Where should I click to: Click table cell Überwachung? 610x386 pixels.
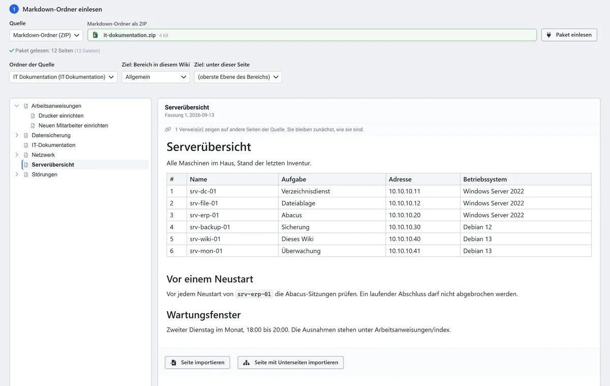point(332,251)
